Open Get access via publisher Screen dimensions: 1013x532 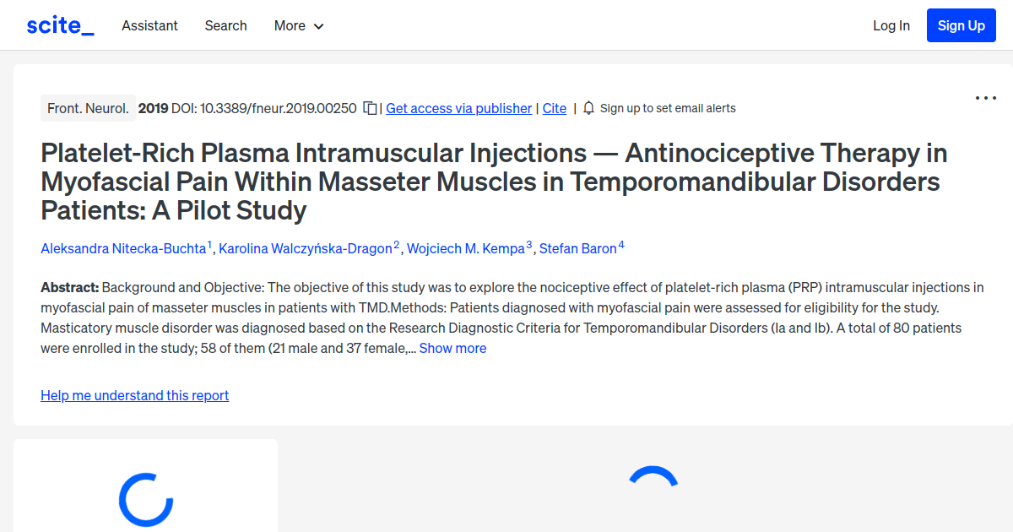point(458,108)
